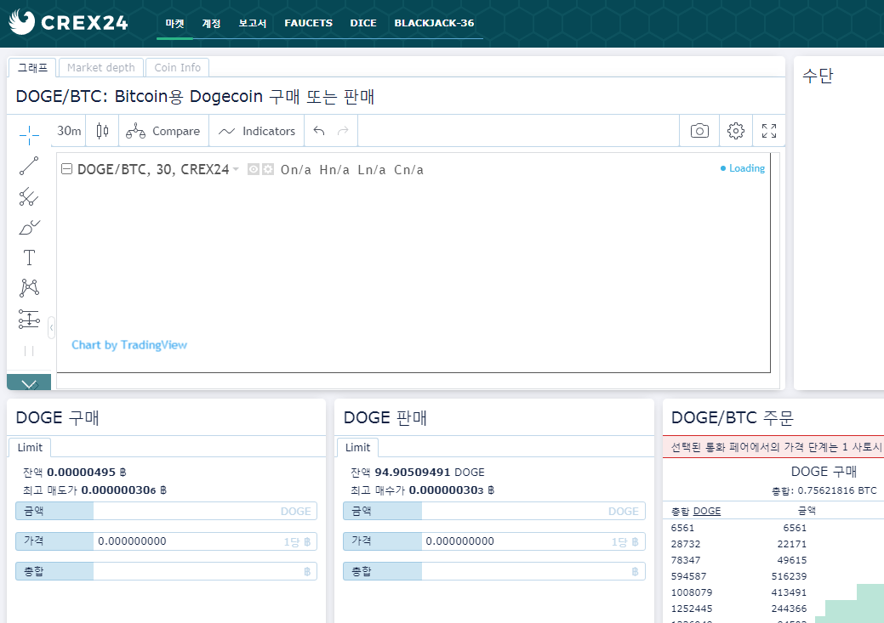
Task: Select order row with total 6561
Action: [x=773, y=528]
